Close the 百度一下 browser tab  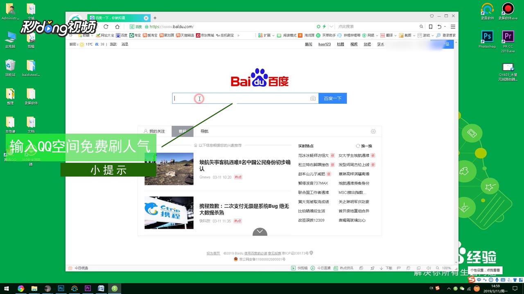[146, 18]
